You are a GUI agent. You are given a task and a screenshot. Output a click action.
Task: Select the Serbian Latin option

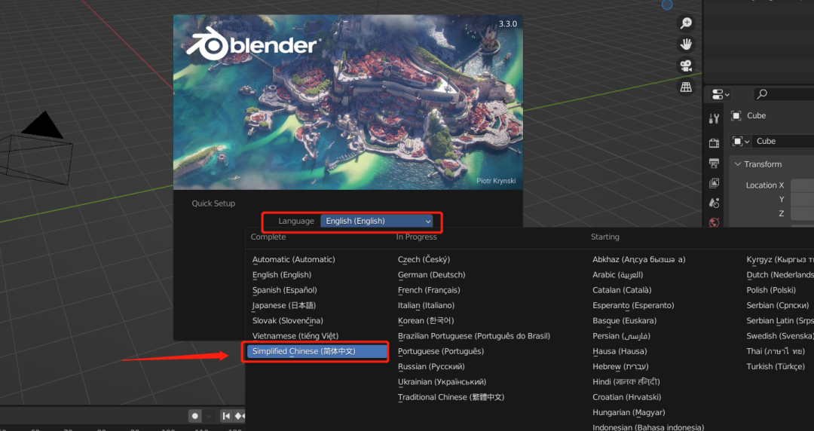(780, 321)
